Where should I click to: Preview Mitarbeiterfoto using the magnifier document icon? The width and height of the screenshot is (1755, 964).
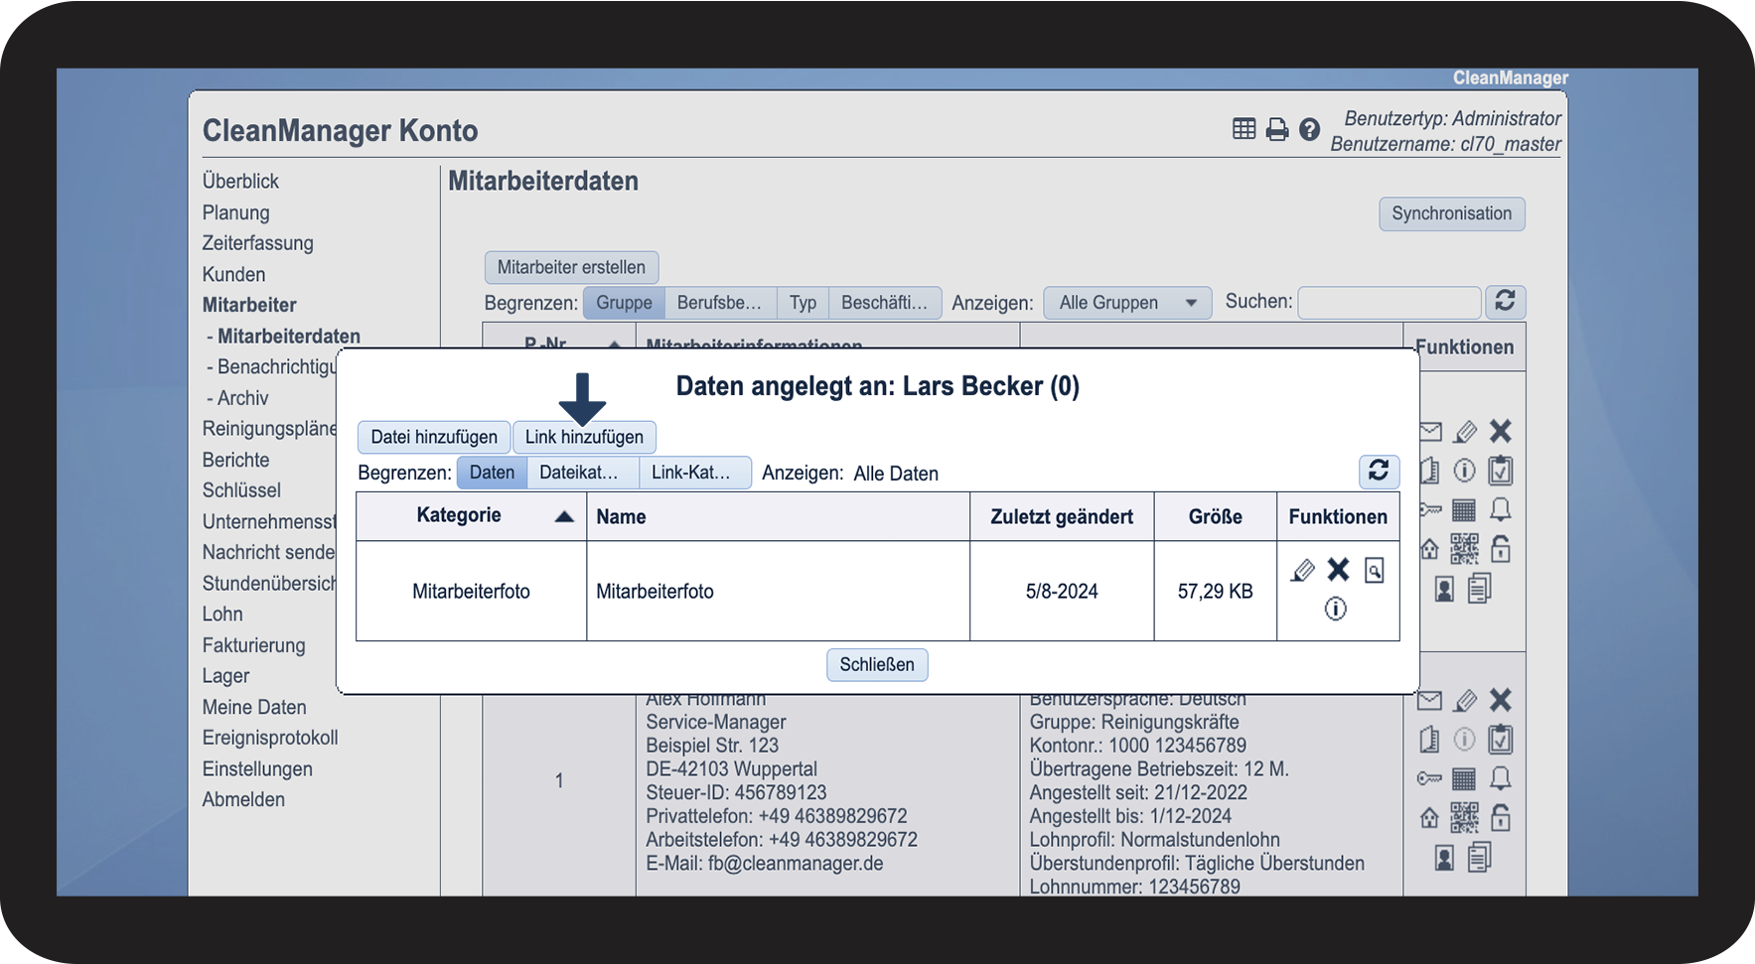coord(1374,570)
